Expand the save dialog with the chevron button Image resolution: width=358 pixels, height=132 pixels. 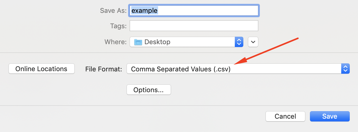pyautogui.click(x=253, y=42)
